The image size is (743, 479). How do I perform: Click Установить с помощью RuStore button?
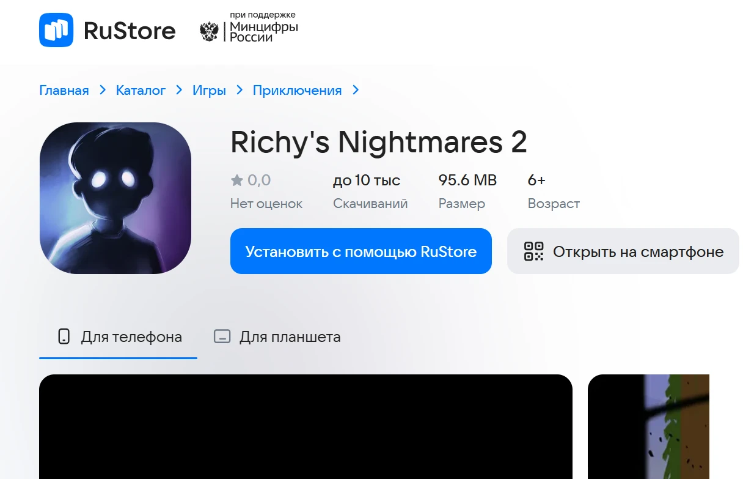coord(361,251)
